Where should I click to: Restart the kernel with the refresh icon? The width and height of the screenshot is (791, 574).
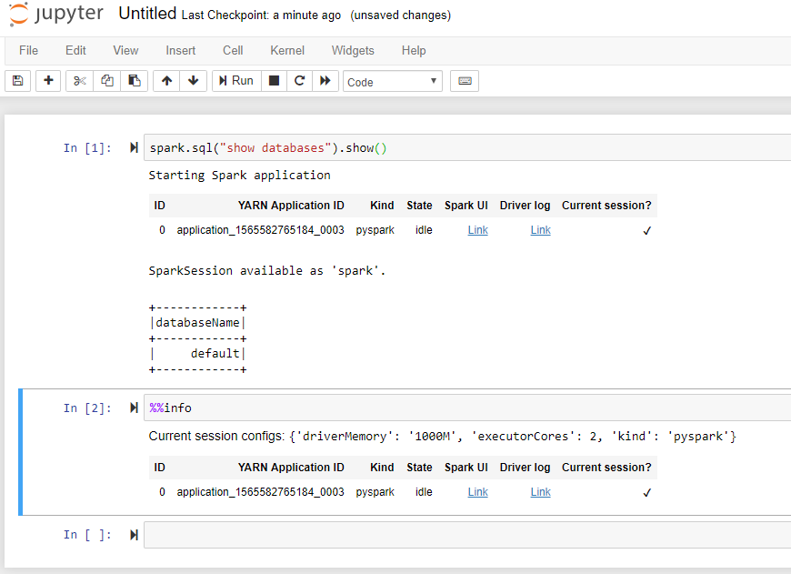click(299, 80)
